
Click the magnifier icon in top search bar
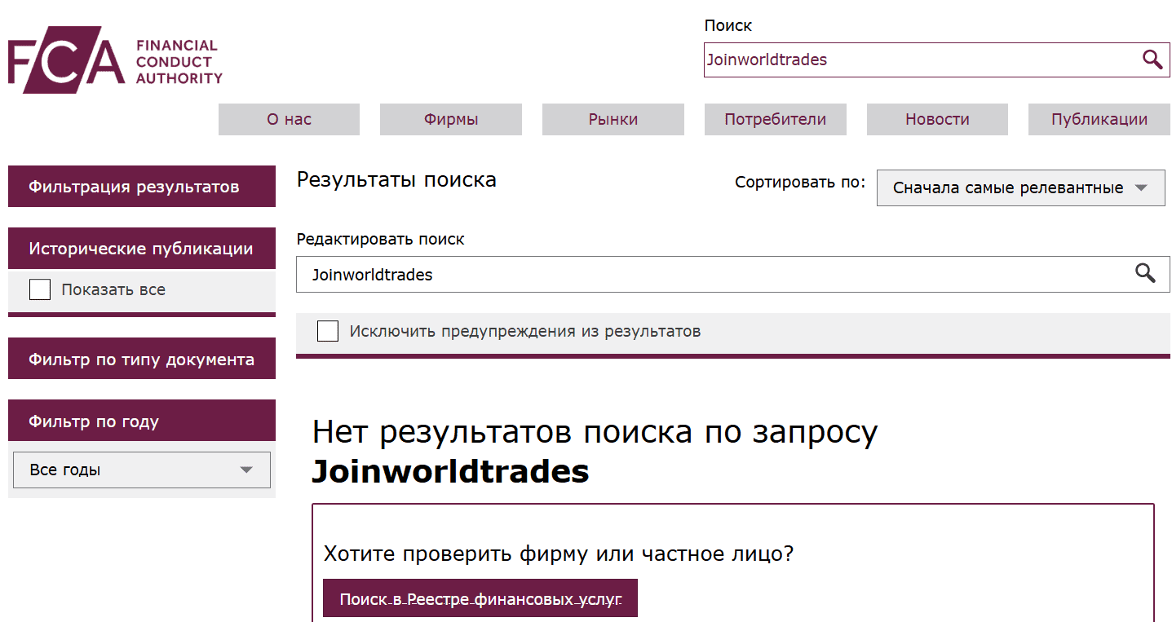click(1152, 59)
